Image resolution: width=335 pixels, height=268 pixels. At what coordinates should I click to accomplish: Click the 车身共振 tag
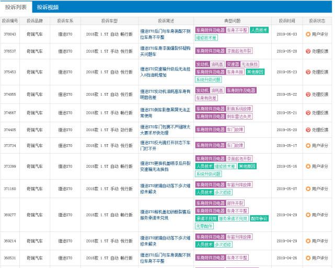(x=235, y=72)
